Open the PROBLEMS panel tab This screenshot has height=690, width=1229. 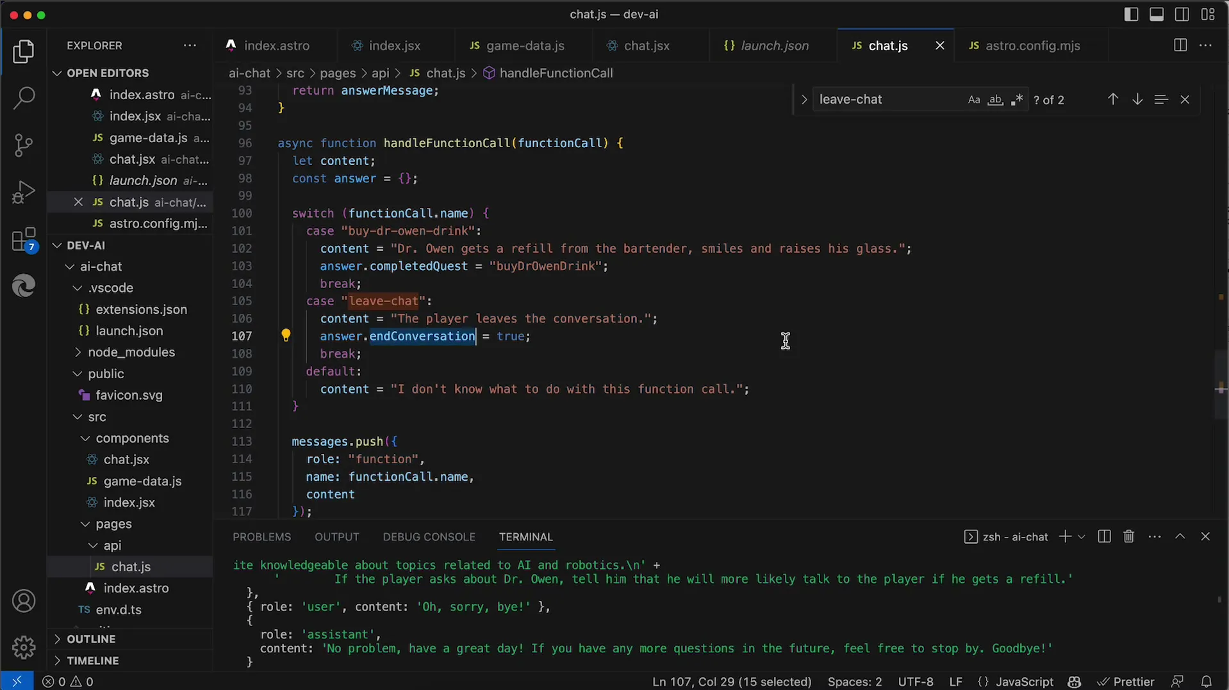coord(261,536)
